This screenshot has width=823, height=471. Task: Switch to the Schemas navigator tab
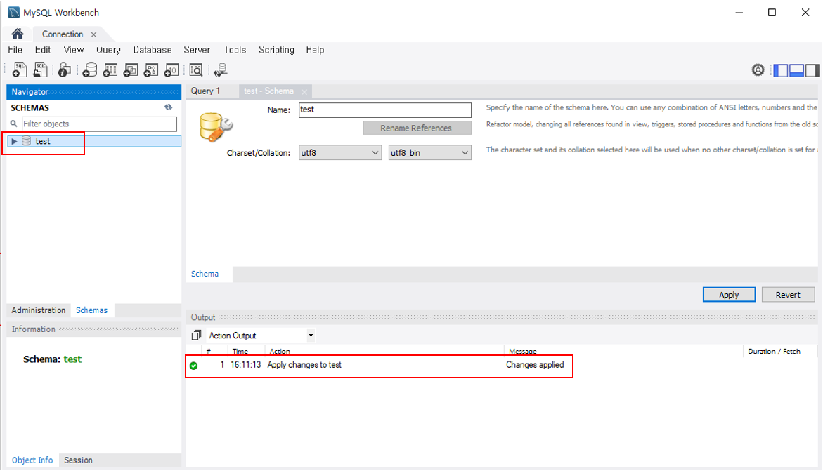[x=92, y=310]
